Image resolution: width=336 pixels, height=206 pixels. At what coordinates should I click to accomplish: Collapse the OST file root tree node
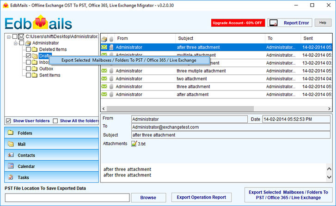coord(9,37)
